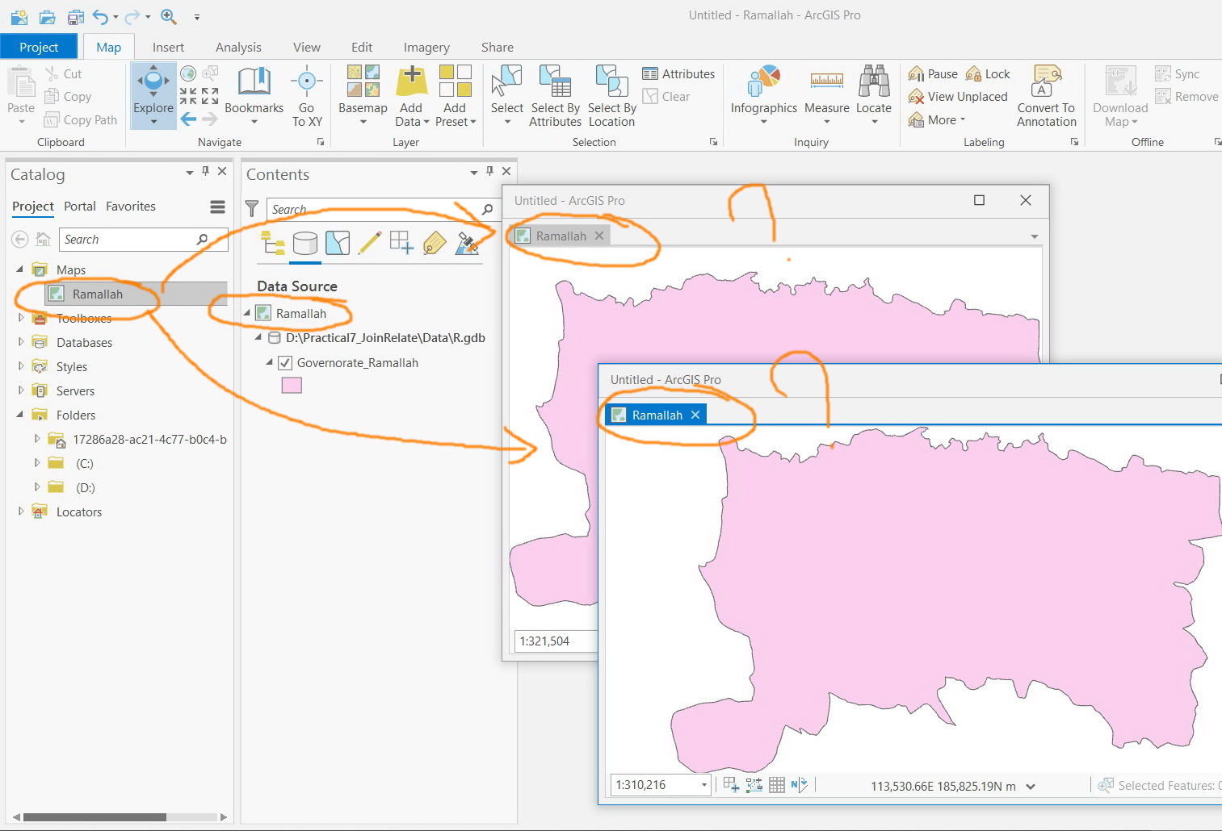Open the Share ribbon tab
1222x831 pixels.
point(498,48)
